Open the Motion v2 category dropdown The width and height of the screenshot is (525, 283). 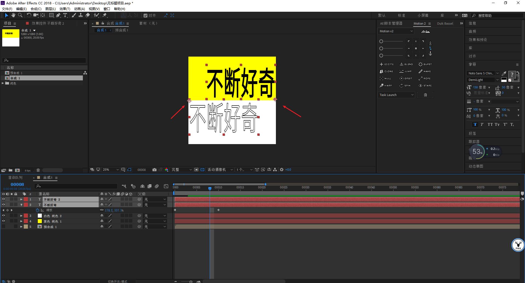tap(396, 31)
